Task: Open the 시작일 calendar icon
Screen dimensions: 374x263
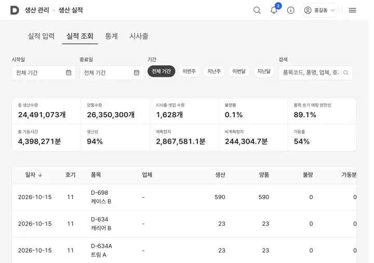Action: 69,73
